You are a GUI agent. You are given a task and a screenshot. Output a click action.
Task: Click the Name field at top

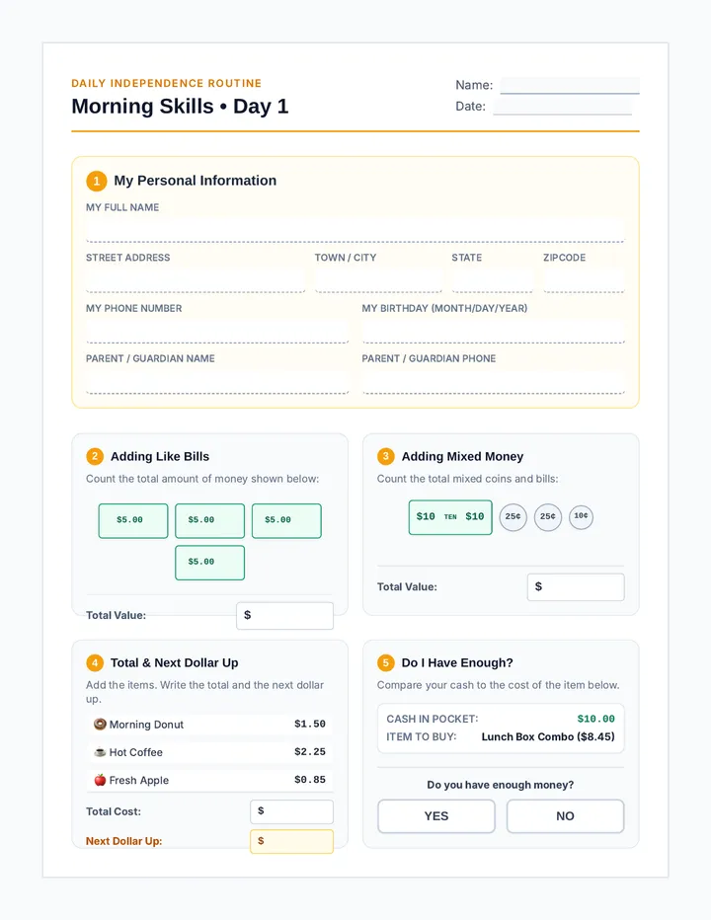570,86
